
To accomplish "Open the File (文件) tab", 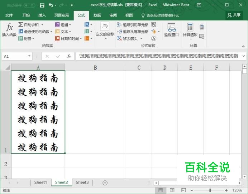I will (x=9, y=15).
